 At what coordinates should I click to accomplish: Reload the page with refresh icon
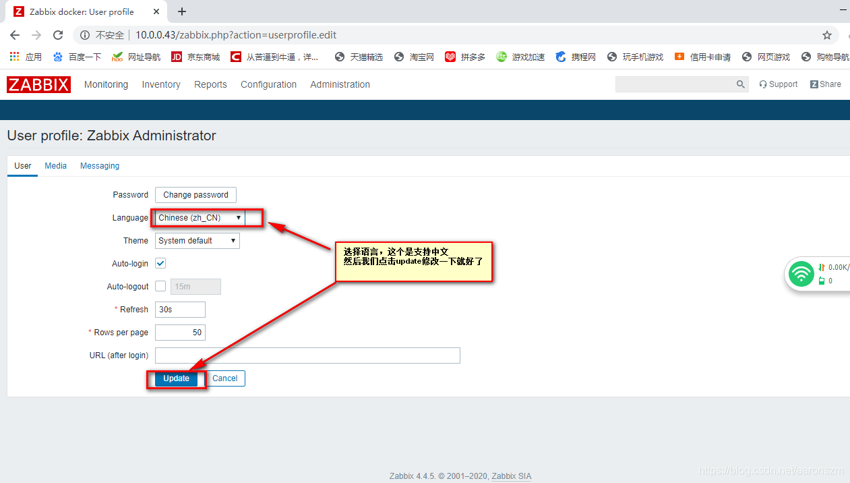[x=58, y=35]
